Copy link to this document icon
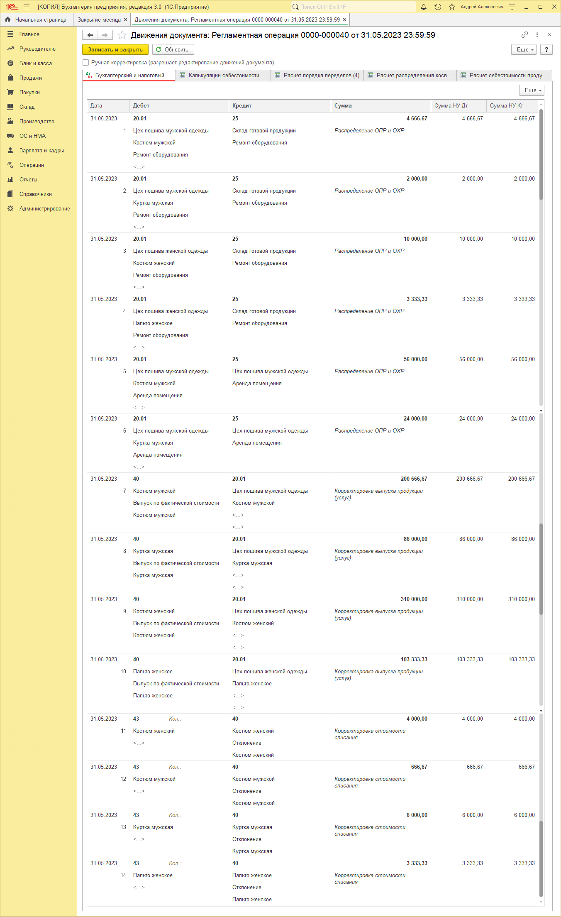Image resolution: width=561 pixels, height=917 pixels. [524, 35]
